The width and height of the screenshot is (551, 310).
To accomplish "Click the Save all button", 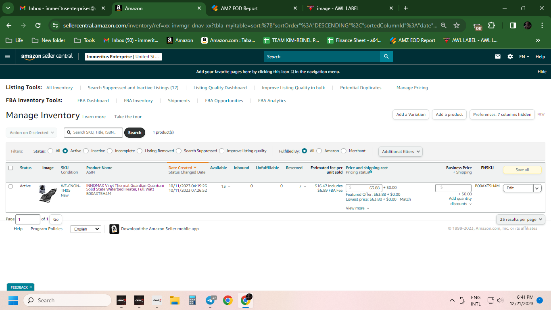I will (522, 170).
